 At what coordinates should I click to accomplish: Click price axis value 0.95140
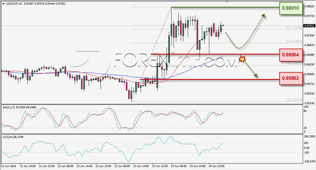[309, 103]
